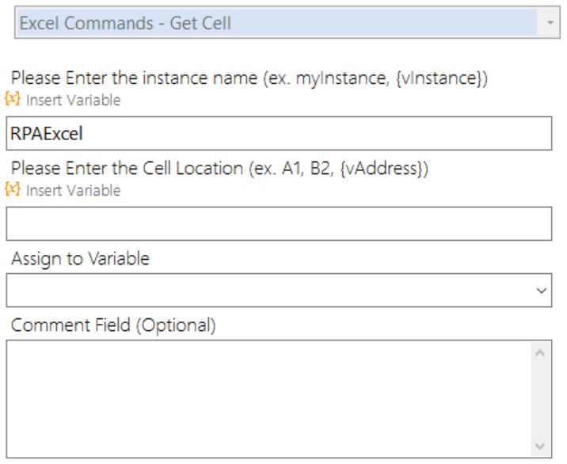Focus the instance name field containing RPAExcel
567x464 pixels.
tap(279, 134)
